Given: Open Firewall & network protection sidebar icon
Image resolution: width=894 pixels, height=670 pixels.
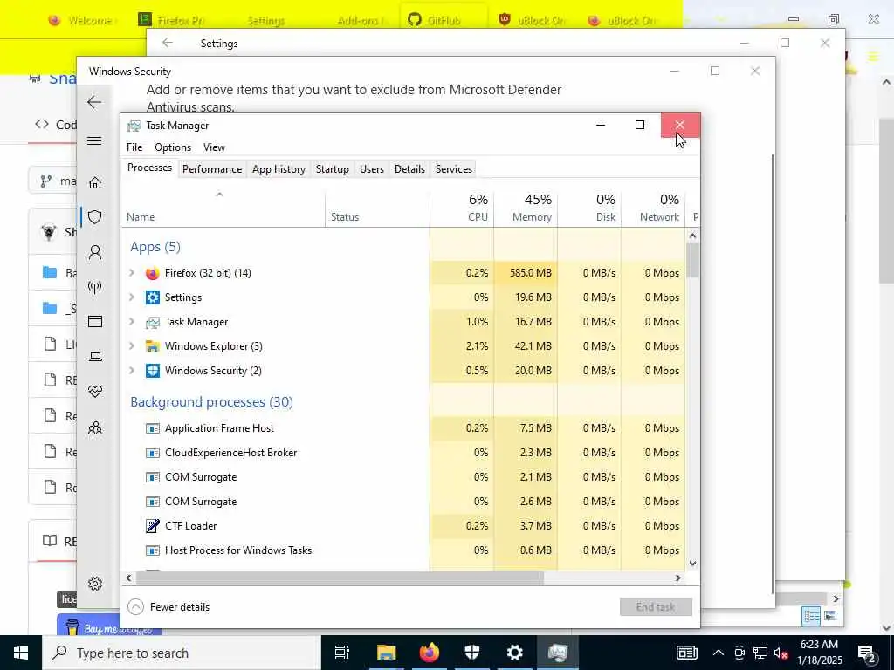Looking at the screenshot, I should pyautogui.click(x=95, y=286).
